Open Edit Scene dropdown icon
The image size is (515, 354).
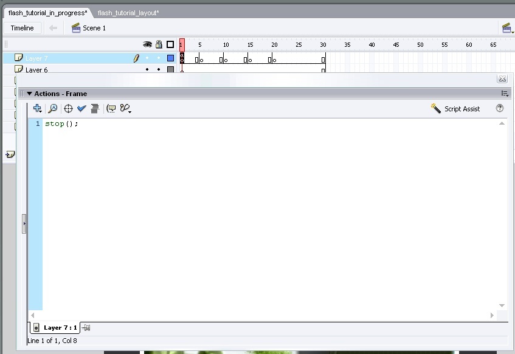point(508,28)
